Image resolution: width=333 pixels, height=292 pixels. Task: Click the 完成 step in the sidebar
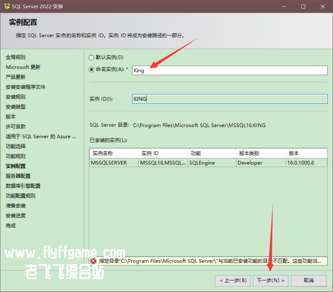coord(11,225)
